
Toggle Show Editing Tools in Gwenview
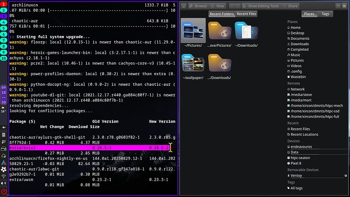[261, 6]
